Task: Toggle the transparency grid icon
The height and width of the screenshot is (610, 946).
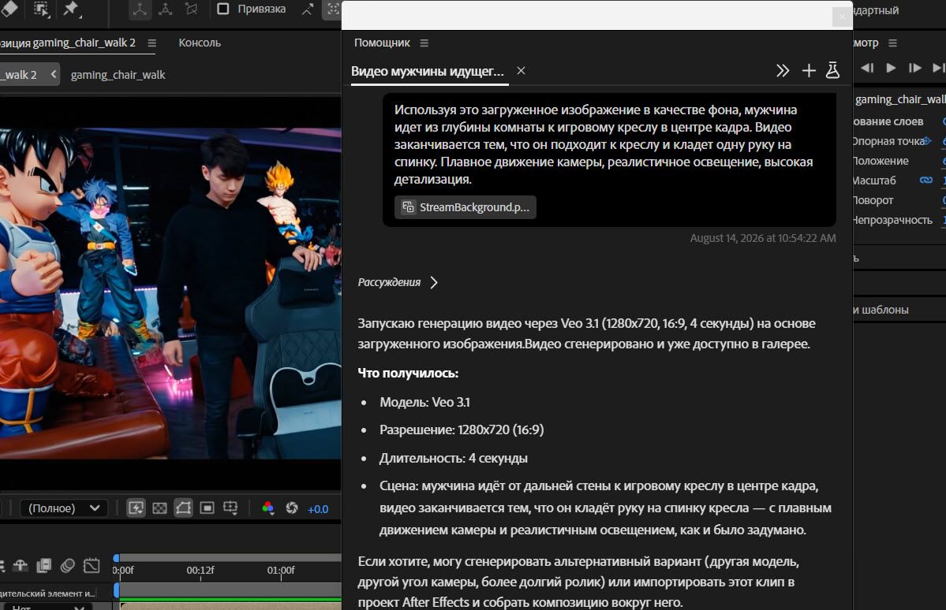Action: (160, 508)
